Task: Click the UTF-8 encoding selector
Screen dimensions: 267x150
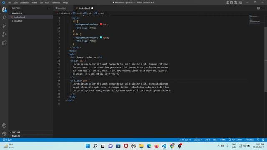Action: (x=207, y=140)
